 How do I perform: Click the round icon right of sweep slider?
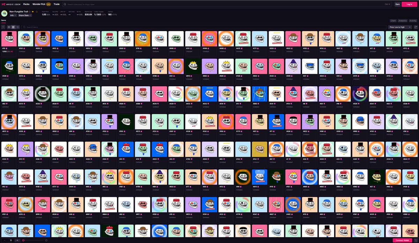[46, 240]
